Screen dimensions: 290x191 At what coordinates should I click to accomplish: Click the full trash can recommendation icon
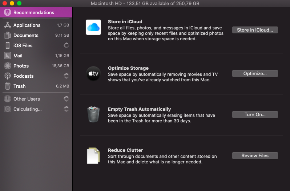(93, 114)
